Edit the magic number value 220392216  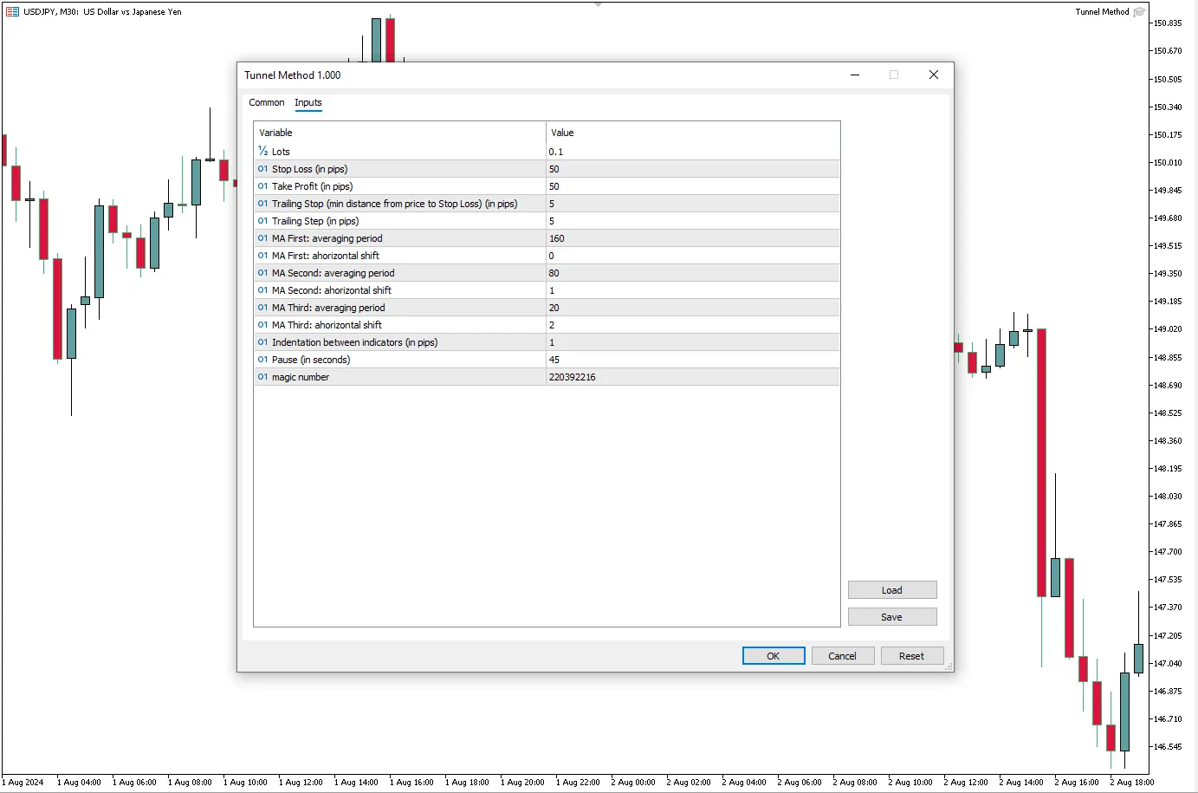[693, 377]
